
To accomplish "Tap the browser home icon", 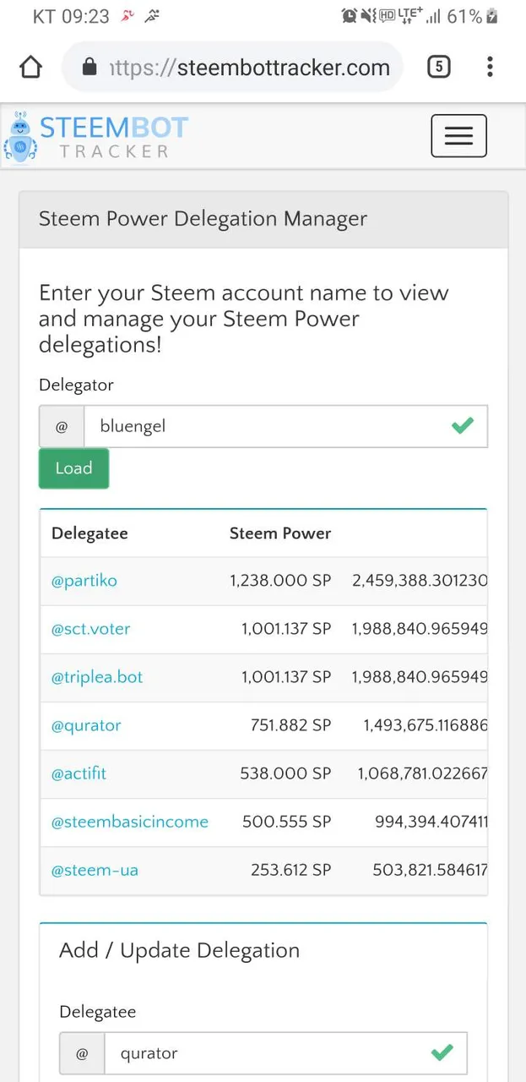I will coord(30,68).
